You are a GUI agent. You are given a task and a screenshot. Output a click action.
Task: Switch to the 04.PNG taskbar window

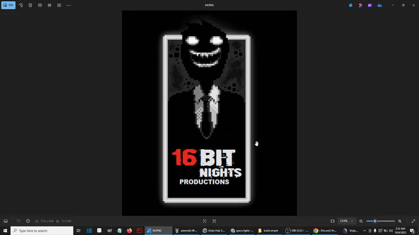158,231
